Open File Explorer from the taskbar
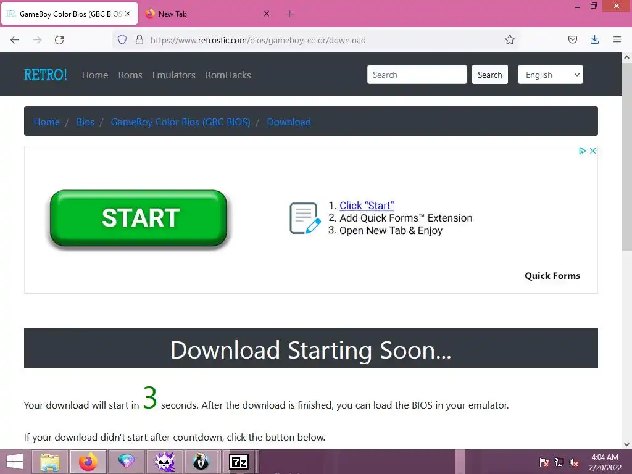632x474 pixels. coord(50,462)
